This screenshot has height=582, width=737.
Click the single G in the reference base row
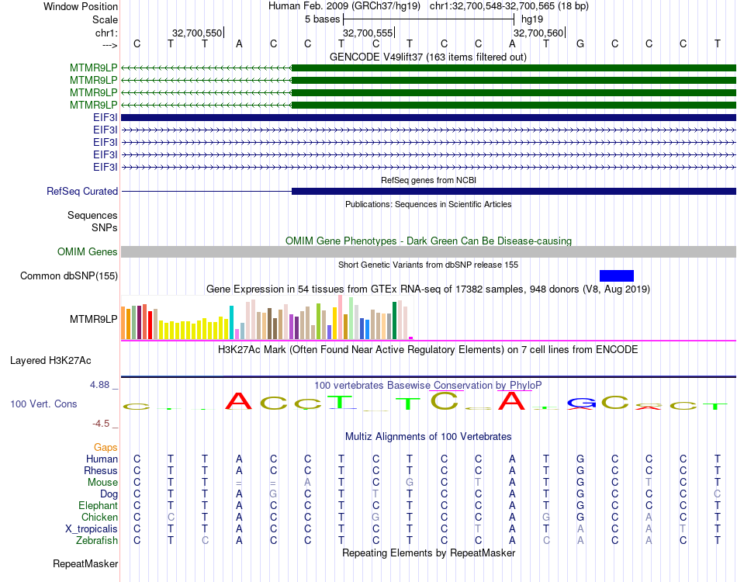(x=580, y=43)
